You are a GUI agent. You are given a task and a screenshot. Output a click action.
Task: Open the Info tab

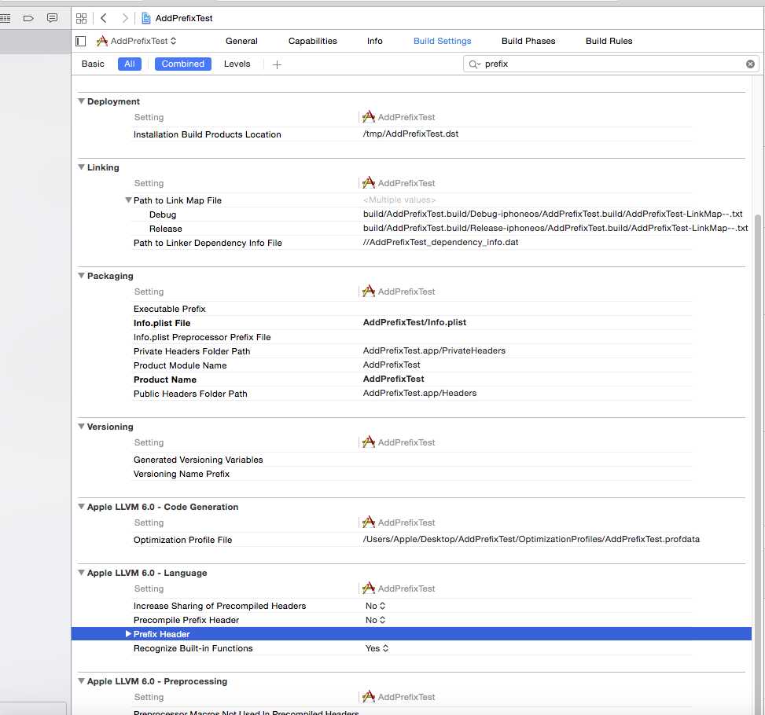(x=375, y=41)
